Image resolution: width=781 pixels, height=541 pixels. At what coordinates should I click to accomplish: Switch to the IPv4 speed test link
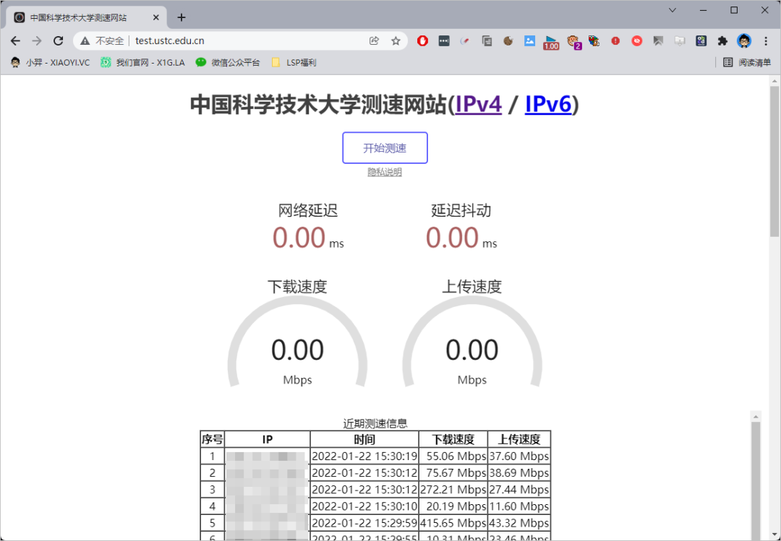tap(478, 105)
